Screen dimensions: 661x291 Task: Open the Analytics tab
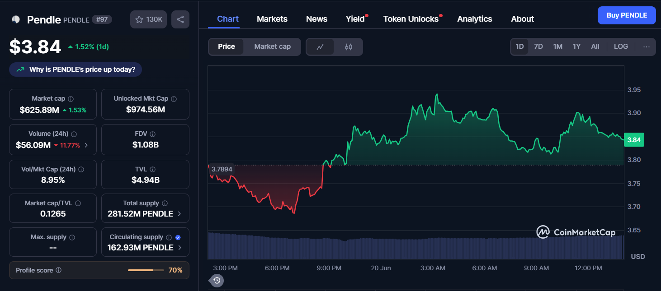click(475, 19)
